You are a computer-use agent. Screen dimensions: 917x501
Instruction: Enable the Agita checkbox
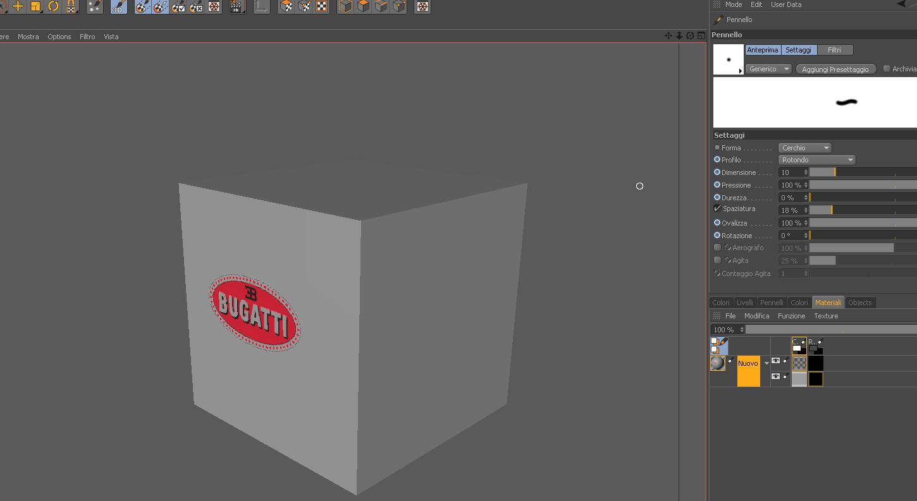click(717, 260)
